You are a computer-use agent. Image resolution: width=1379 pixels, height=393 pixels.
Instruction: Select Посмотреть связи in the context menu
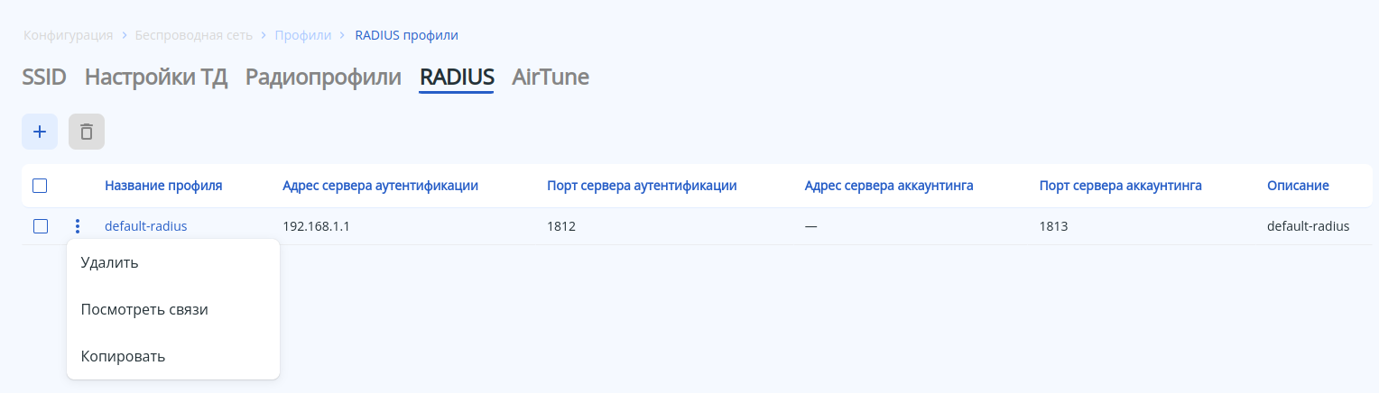point(144,309)
